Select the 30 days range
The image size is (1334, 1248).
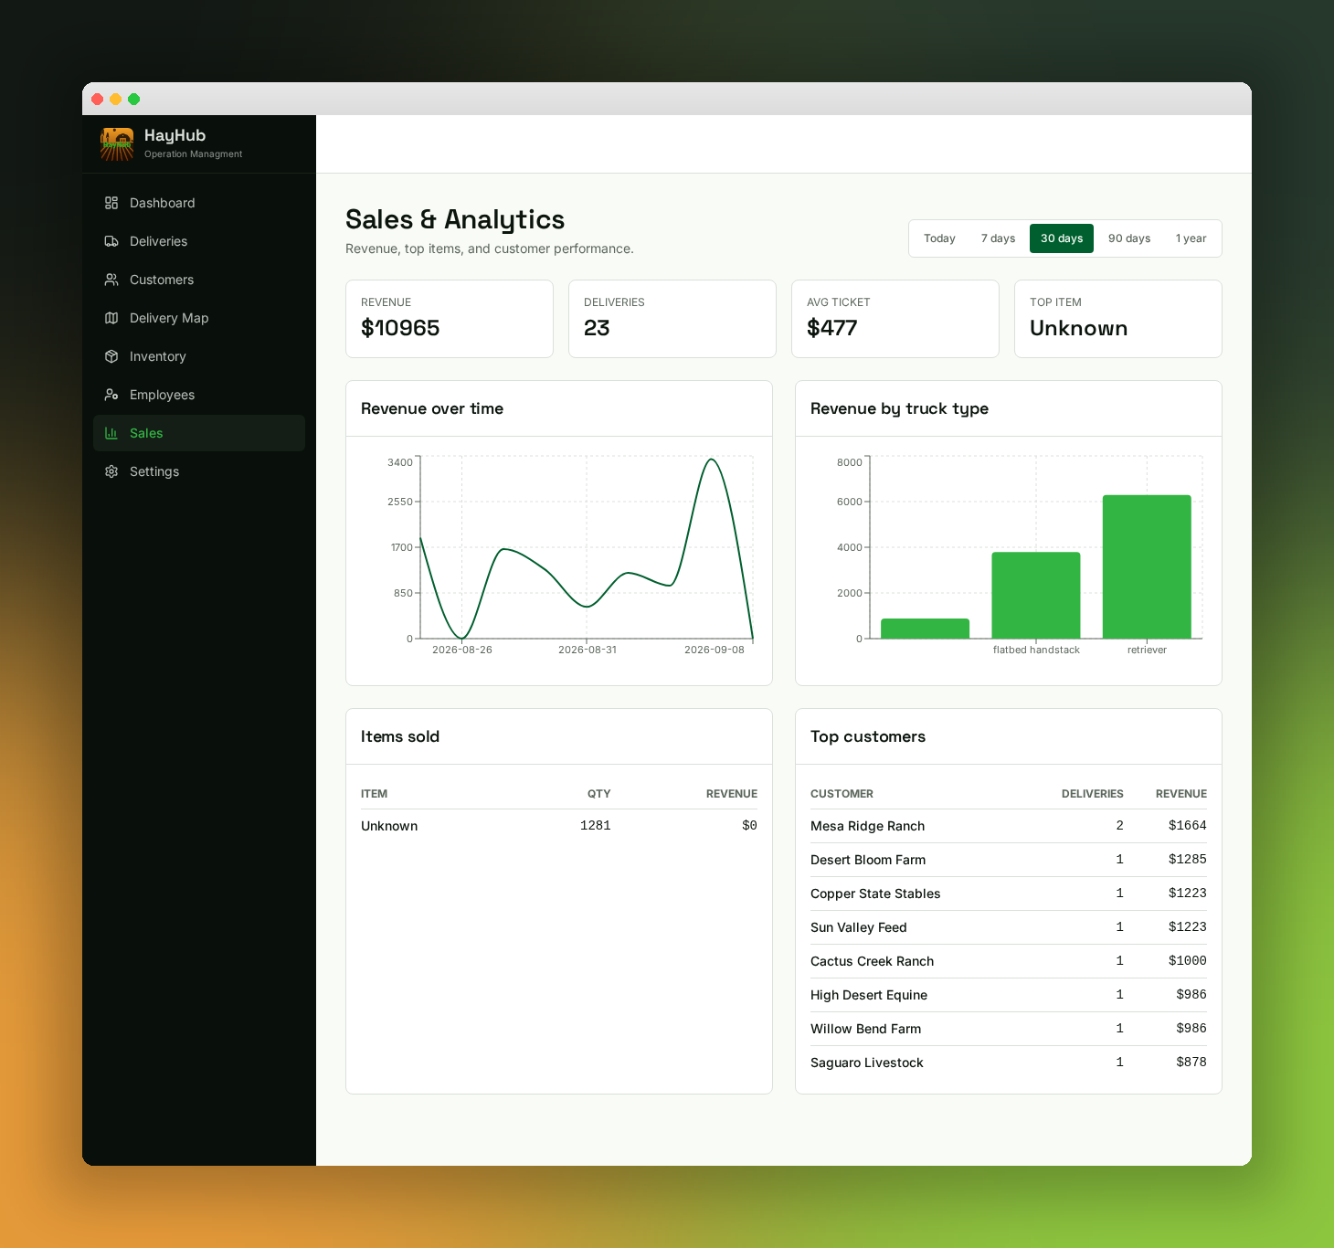(1062, 238)
